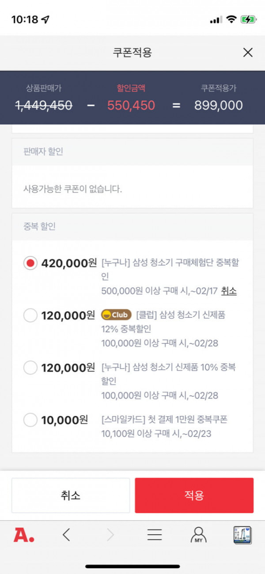Close the 쿠폰적용 dialog with X
The image size is (265, 574).
pos(248,53)
